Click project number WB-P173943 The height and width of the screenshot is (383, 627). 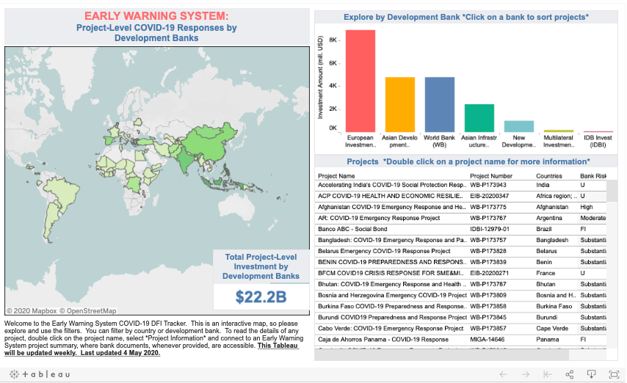tap(488, 185)
